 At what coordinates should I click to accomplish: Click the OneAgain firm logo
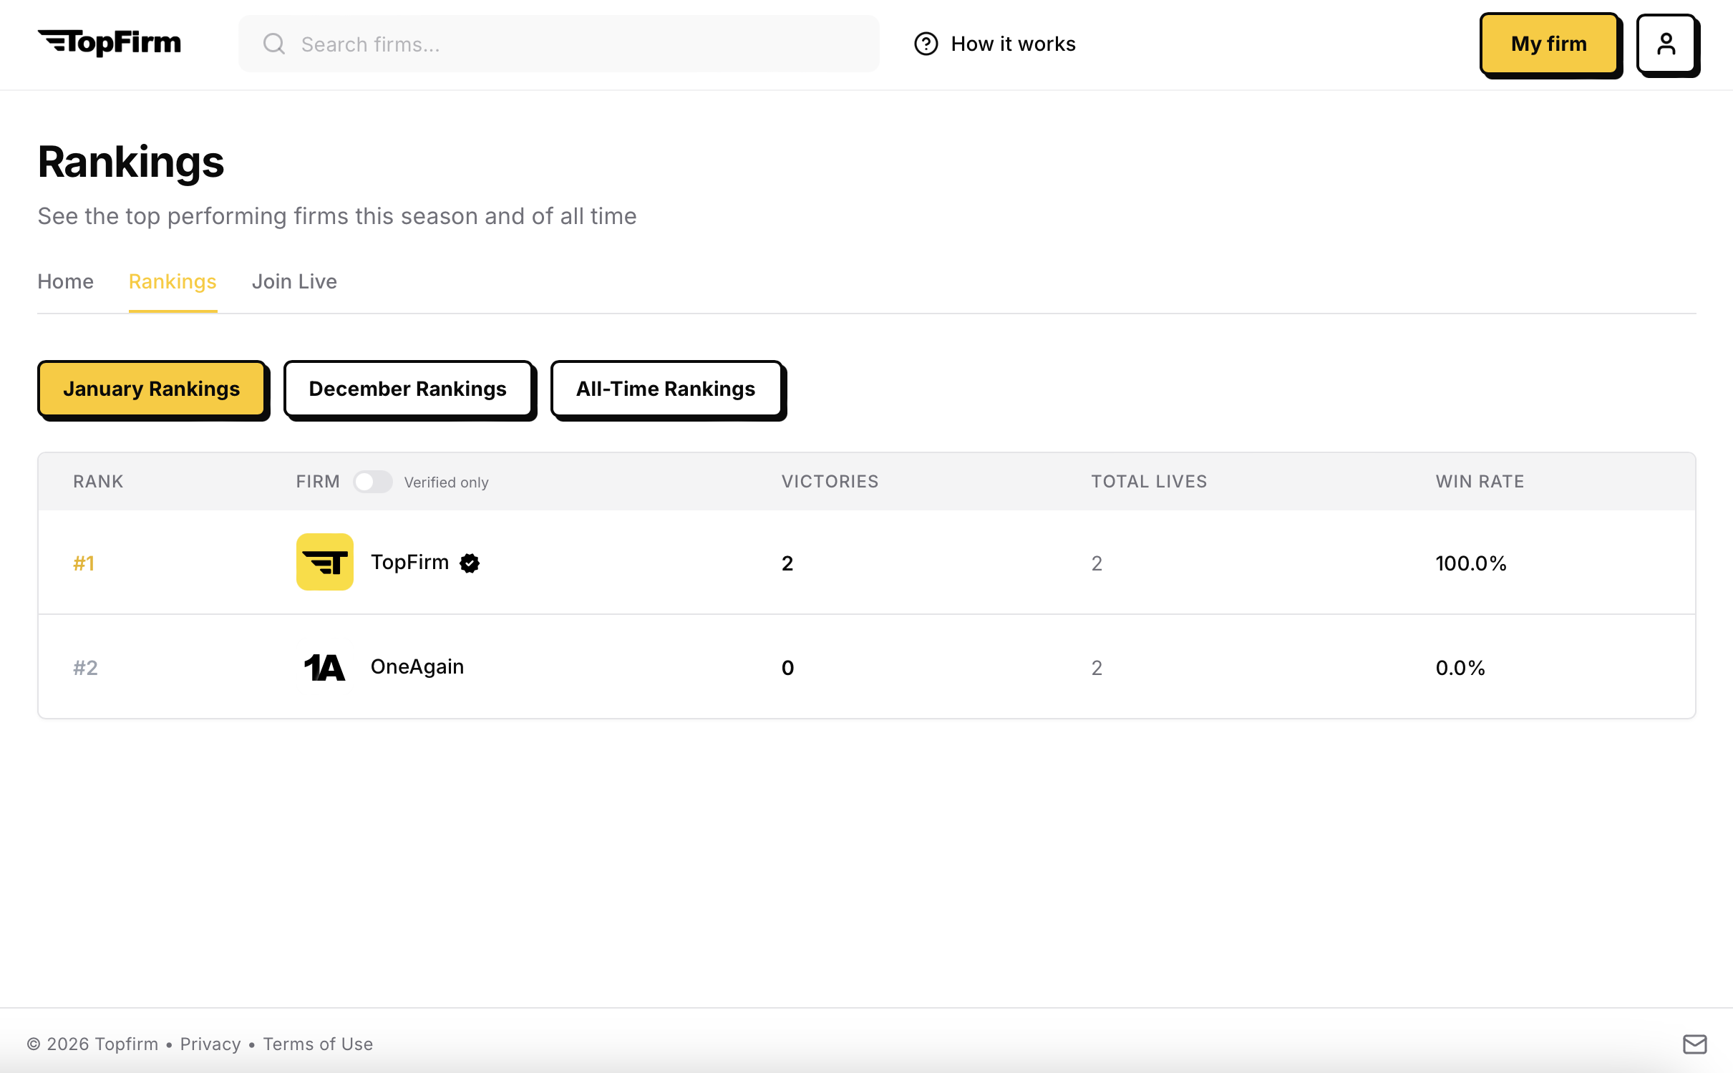(324, 666)
